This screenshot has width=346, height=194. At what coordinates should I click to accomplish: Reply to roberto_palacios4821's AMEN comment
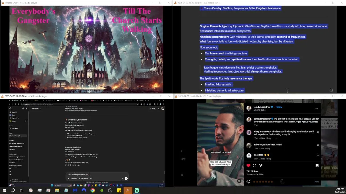(x=268, y=148)
